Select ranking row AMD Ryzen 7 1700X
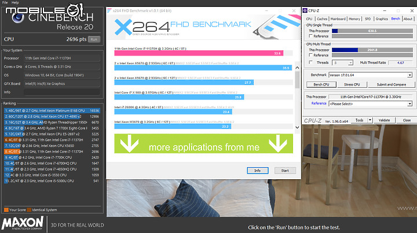Image resolution: width=417 pixels, height=233 pixels. pos(52,128)
